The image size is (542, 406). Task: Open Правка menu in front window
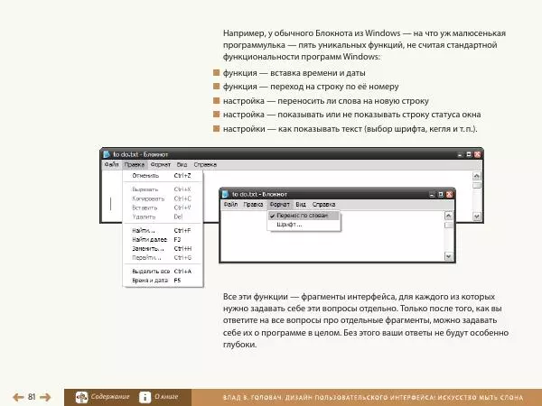pos(253,205)
